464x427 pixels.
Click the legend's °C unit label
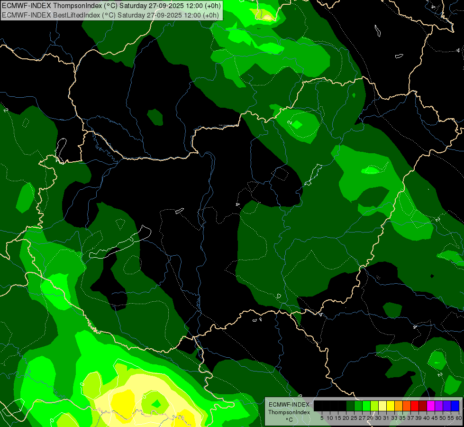tap(289, 420)
